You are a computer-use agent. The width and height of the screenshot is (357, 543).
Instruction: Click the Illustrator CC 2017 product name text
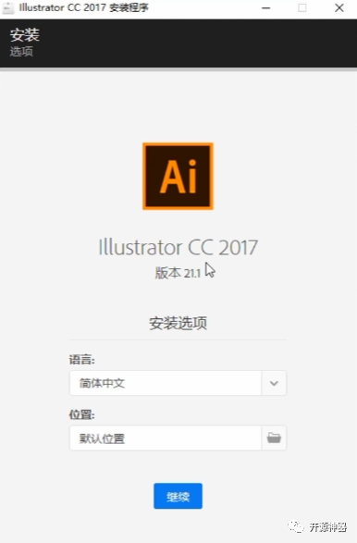178,247
